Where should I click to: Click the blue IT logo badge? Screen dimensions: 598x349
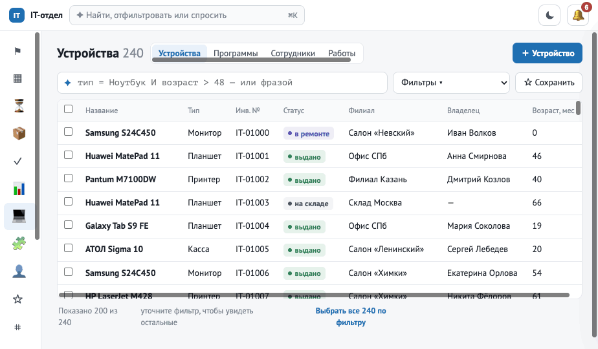(17, 16)
